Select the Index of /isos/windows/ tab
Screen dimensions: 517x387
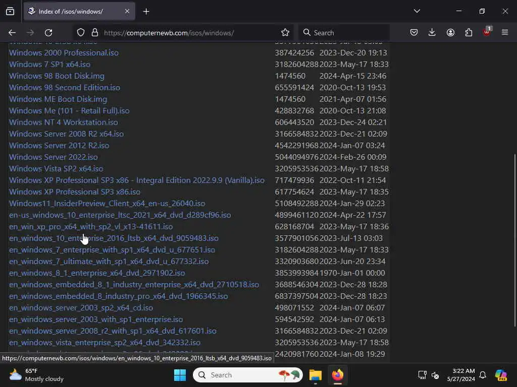pyautogui.click(x=79, y=11)
